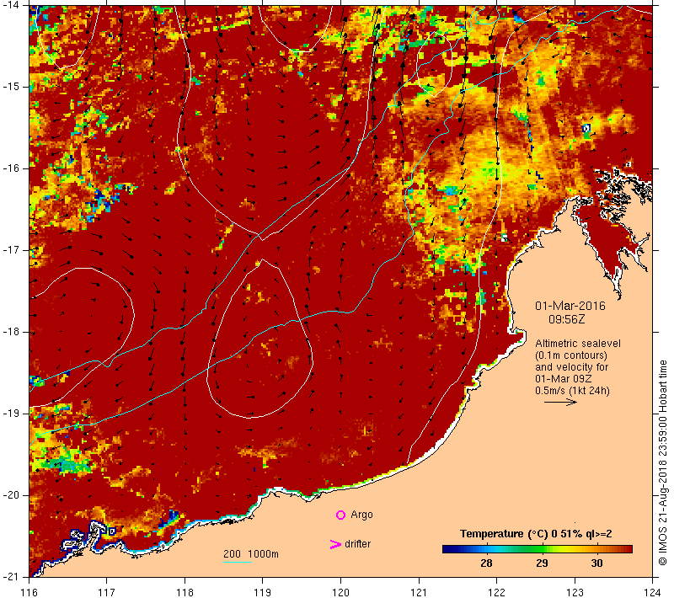Click longitude axis label 117
674x598 pixels.
click(107, 592)
